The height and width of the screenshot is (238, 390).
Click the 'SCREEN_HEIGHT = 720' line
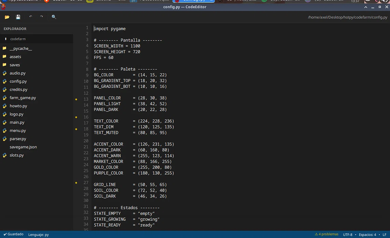pyautogui.click(x=117, y=52)
